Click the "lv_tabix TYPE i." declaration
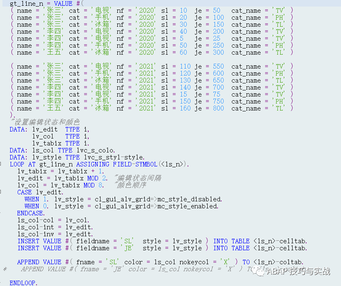 [61, 143]
